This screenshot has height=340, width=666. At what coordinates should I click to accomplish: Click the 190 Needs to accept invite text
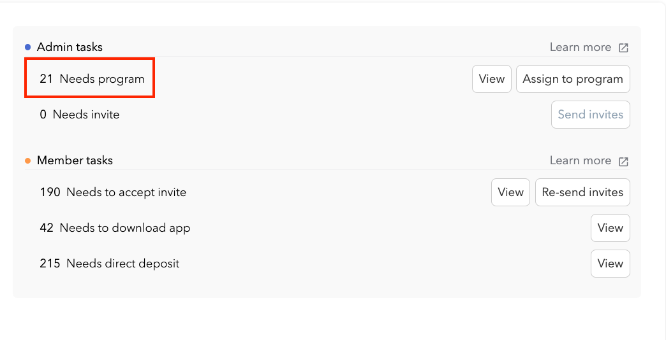coord(113,192)
